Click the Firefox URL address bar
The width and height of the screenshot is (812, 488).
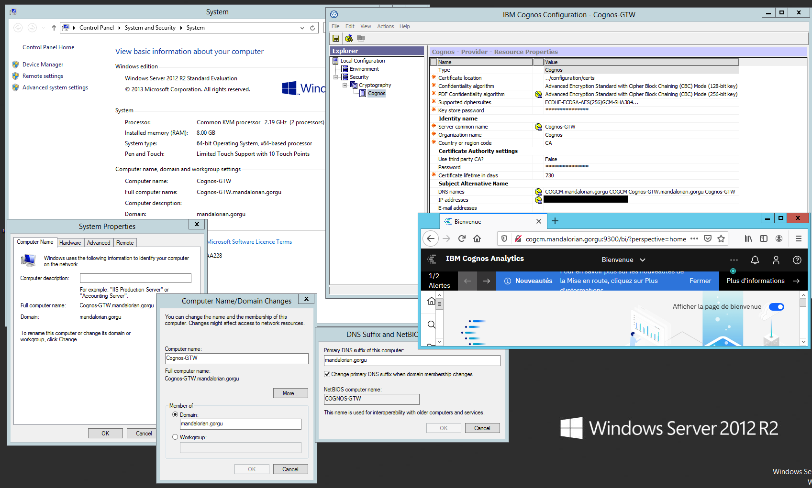pyautogui.click(x=605, y=239)
